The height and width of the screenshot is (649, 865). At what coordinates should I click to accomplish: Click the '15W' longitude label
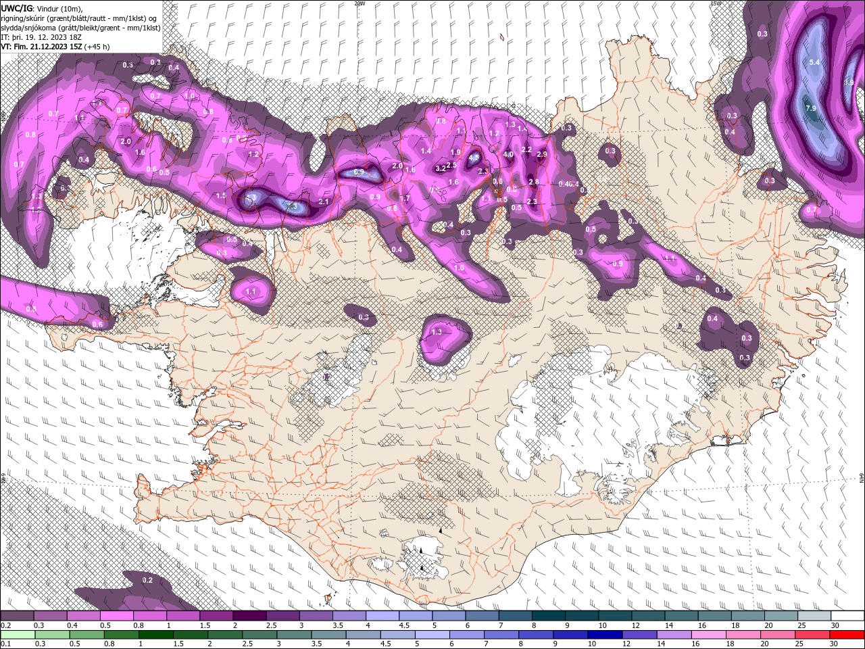point(715,3)
